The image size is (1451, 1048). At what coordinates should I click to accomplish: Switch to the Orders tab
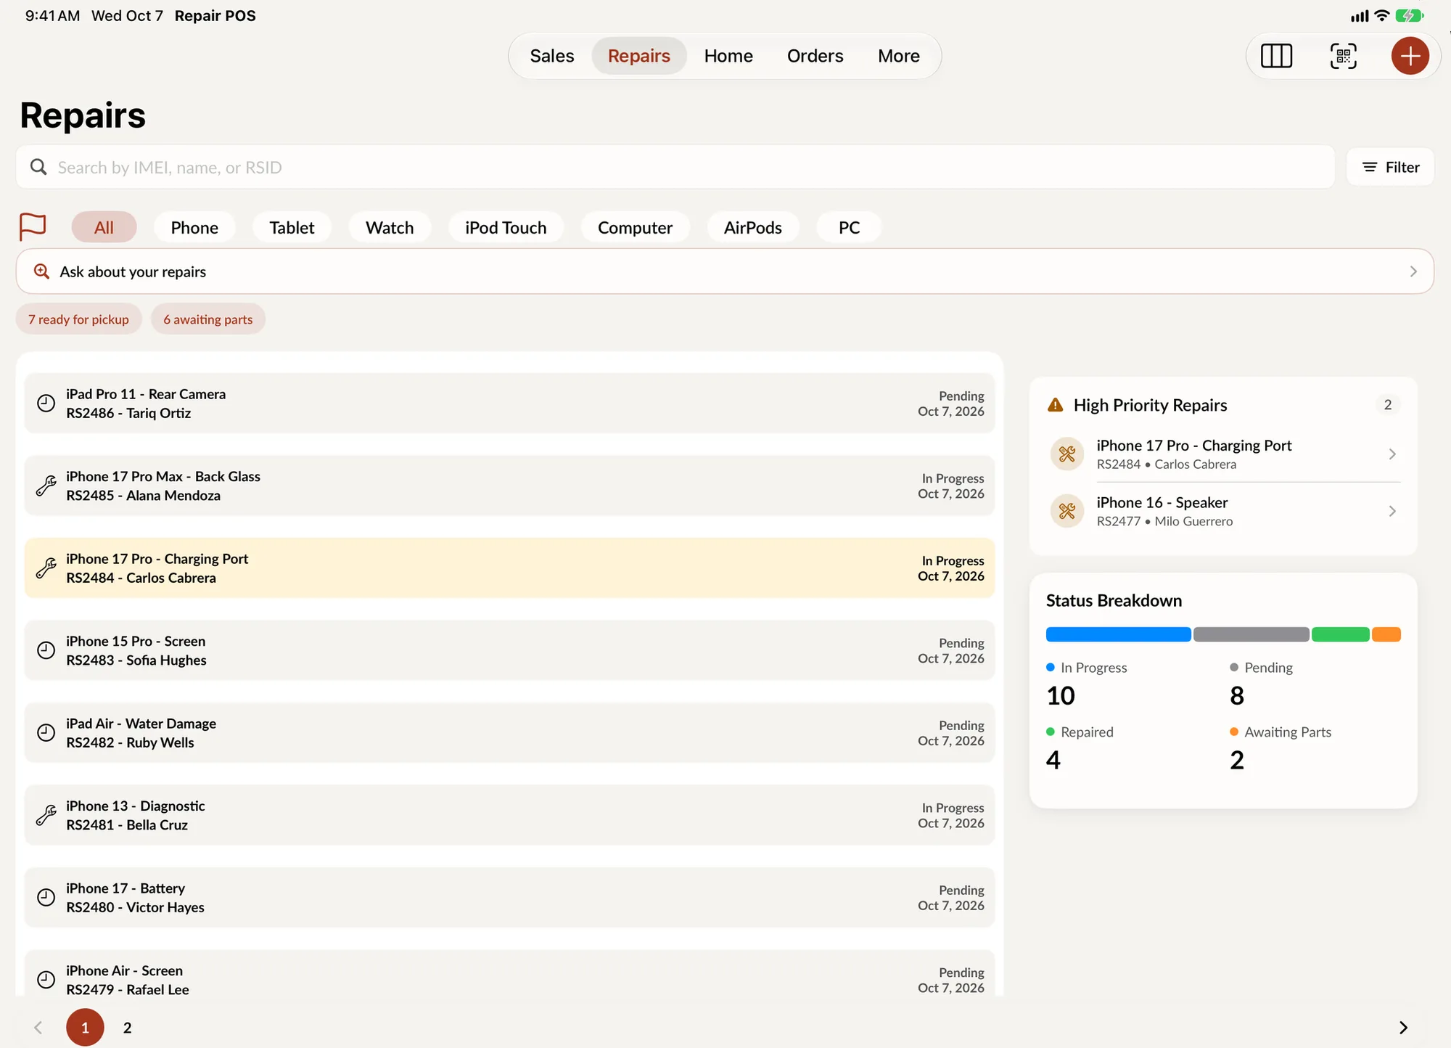(815, 56)
